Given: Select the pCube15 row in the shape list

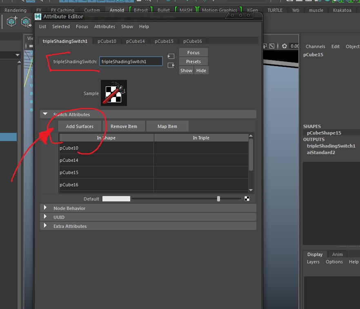Looking at the screenshot, I should point(153,172).
